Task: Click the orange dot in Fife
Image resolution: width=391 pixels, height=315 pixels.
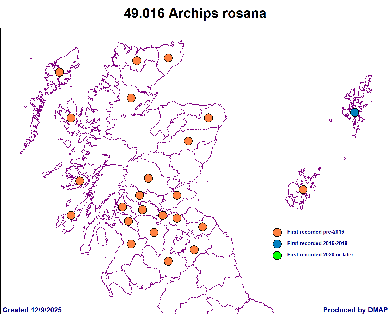Action: 177,195
